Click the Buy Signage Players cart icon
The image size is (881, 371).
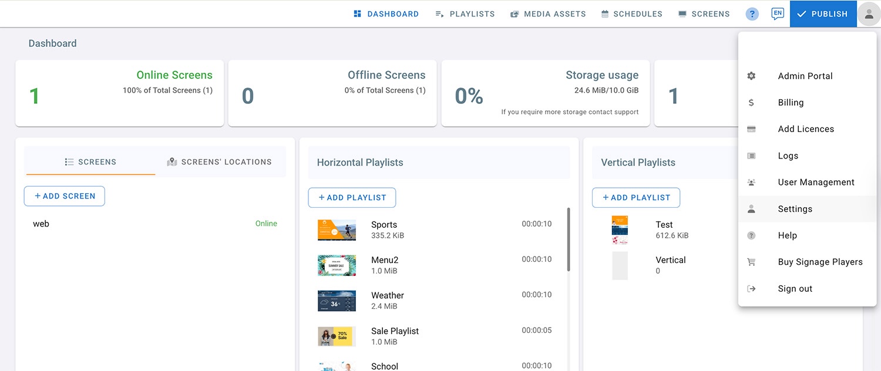(751, 262)
